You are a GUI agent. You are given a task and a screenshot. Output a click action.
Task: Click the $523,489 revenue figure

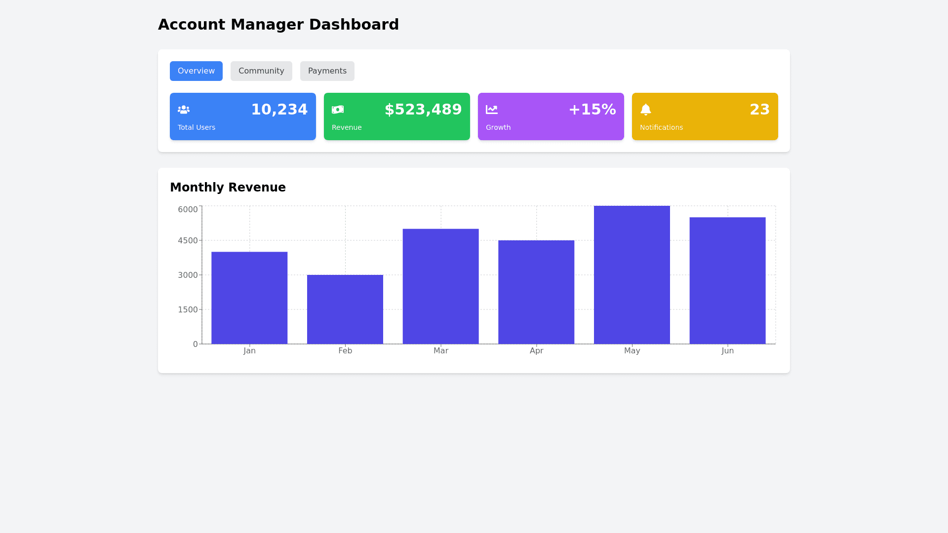click(x=423, y=110)
